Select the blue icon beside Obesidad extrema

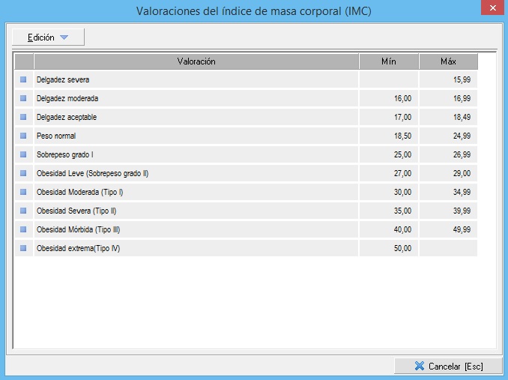point(23,248)
